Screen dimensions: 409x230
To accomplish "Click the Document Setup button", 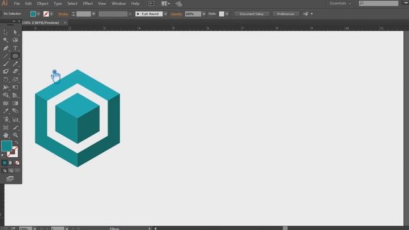I will [x=252, y=14].
